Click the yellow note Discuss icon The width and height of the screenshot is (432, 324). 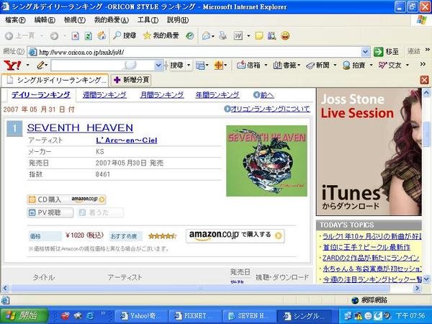[x=259, y=35]
